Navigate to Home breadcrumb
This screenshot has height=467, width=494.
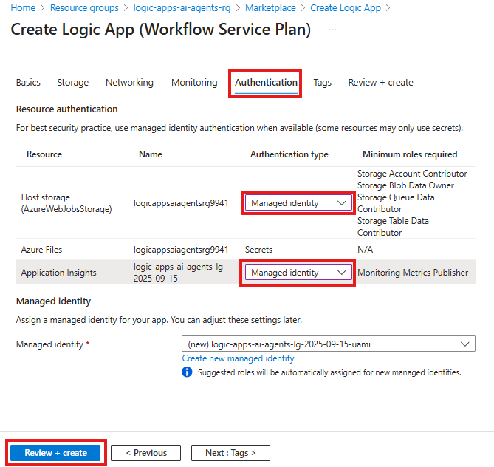point(24,8)
